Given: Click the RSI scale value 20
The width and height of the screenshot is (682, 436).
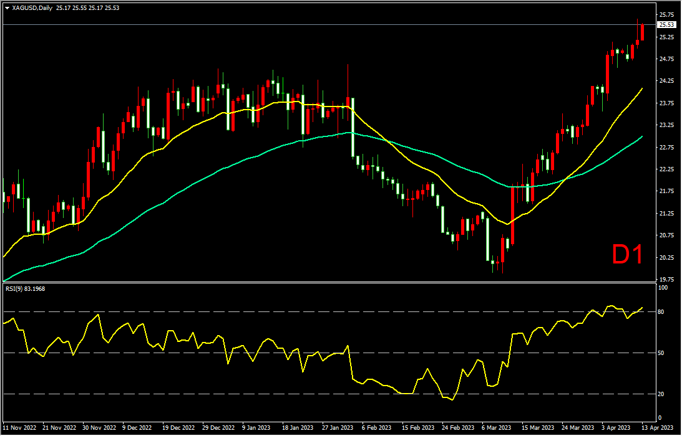Looking at the screenshot, I should pyautogui.click(x=661, y=394).
